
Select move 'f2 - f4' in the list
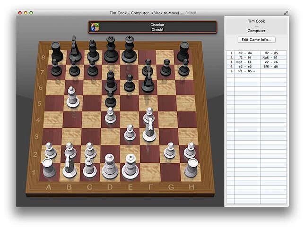(245, 58)
